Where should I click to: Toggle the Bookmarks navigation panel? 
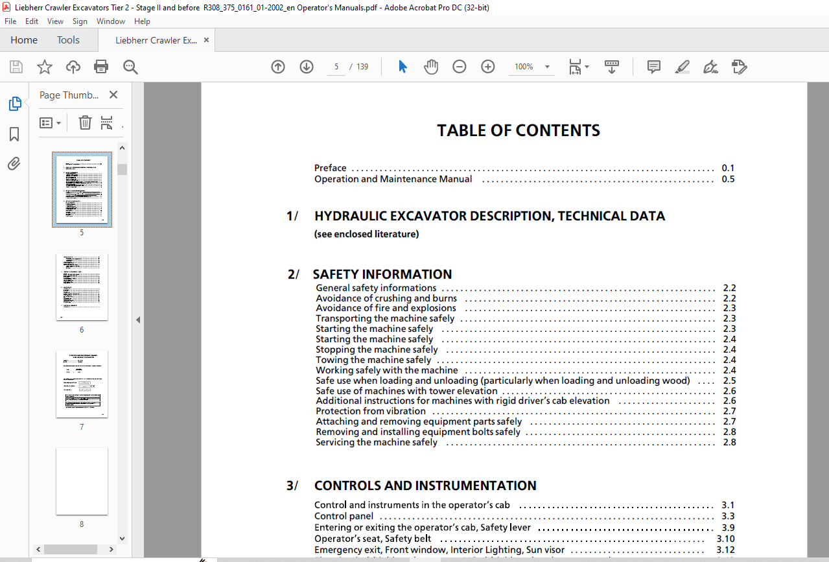click(14, 134)
